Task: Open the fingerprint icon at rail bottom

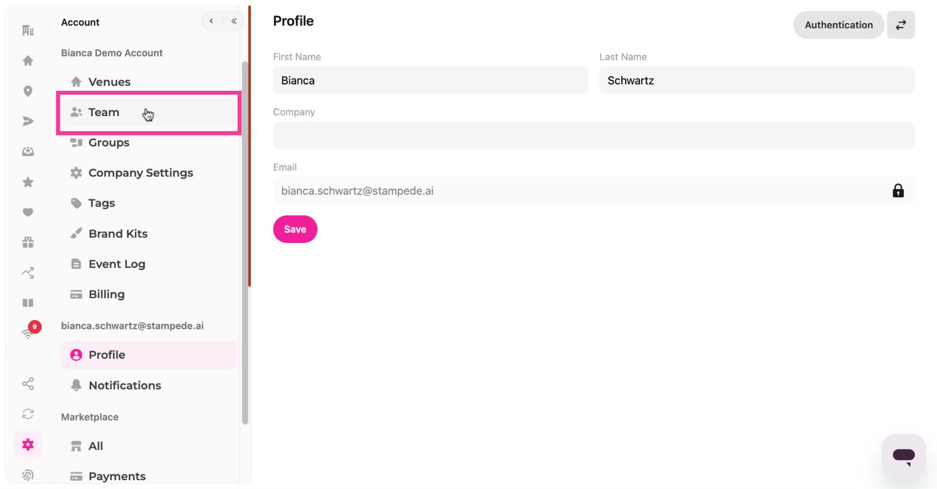Action: (28, 475)
